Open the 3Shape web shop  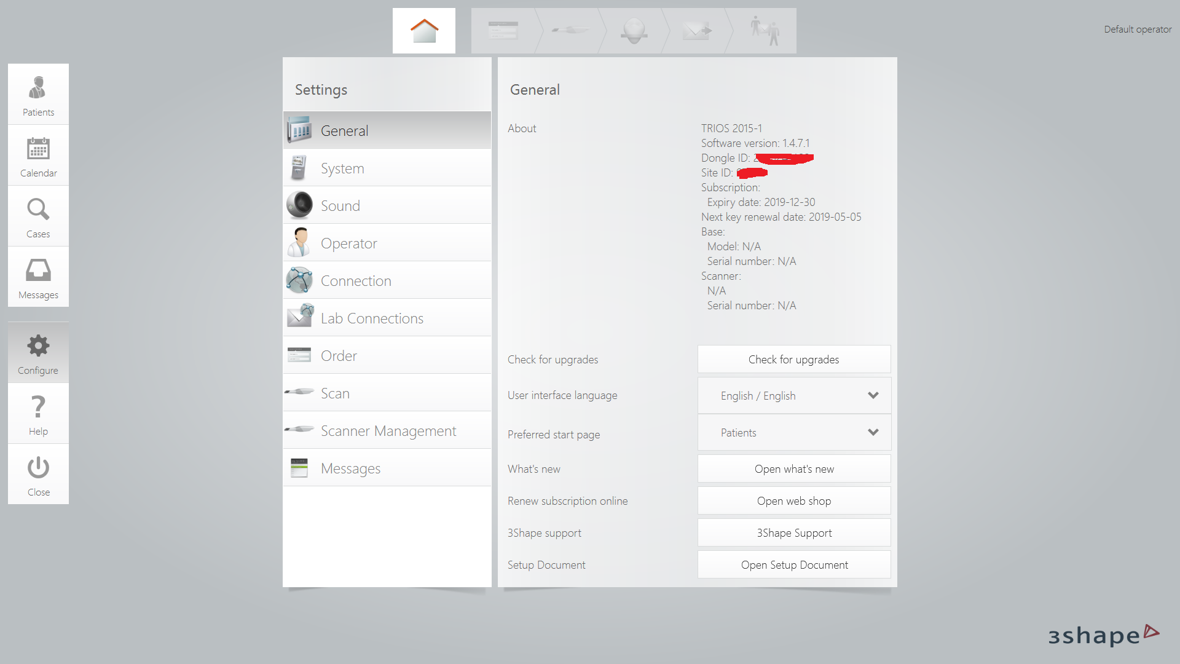click(x=793, y=500)
